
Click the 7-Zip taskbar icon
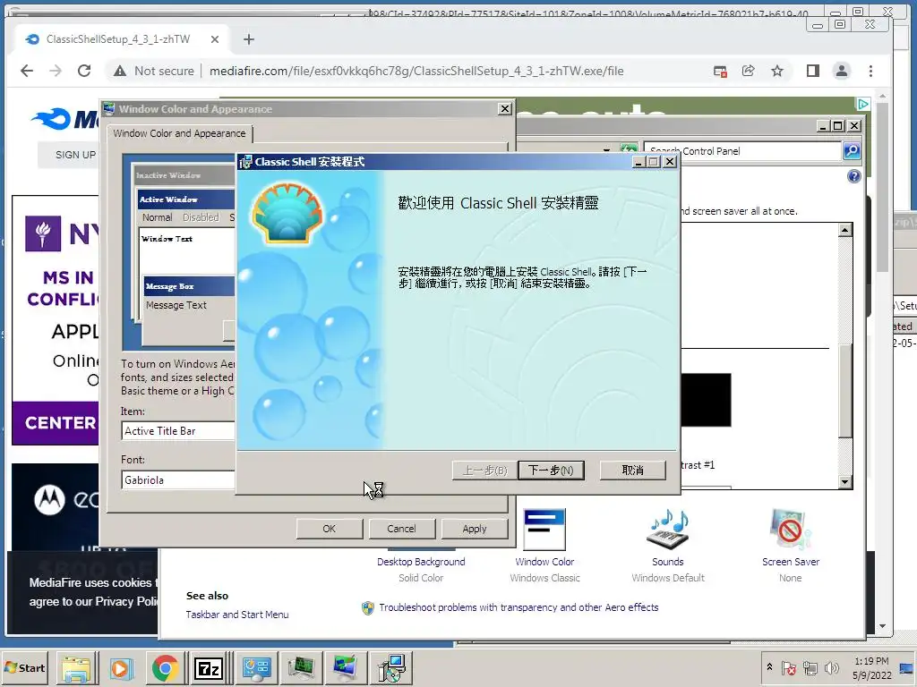coord(209,669)
